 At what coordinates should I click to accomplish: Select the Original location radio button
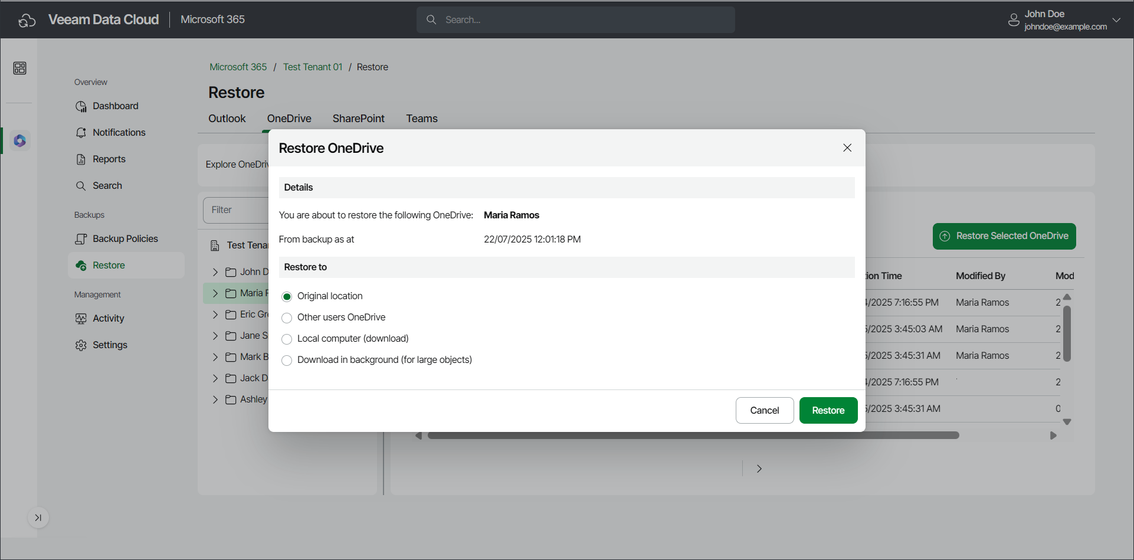[287, 297]
